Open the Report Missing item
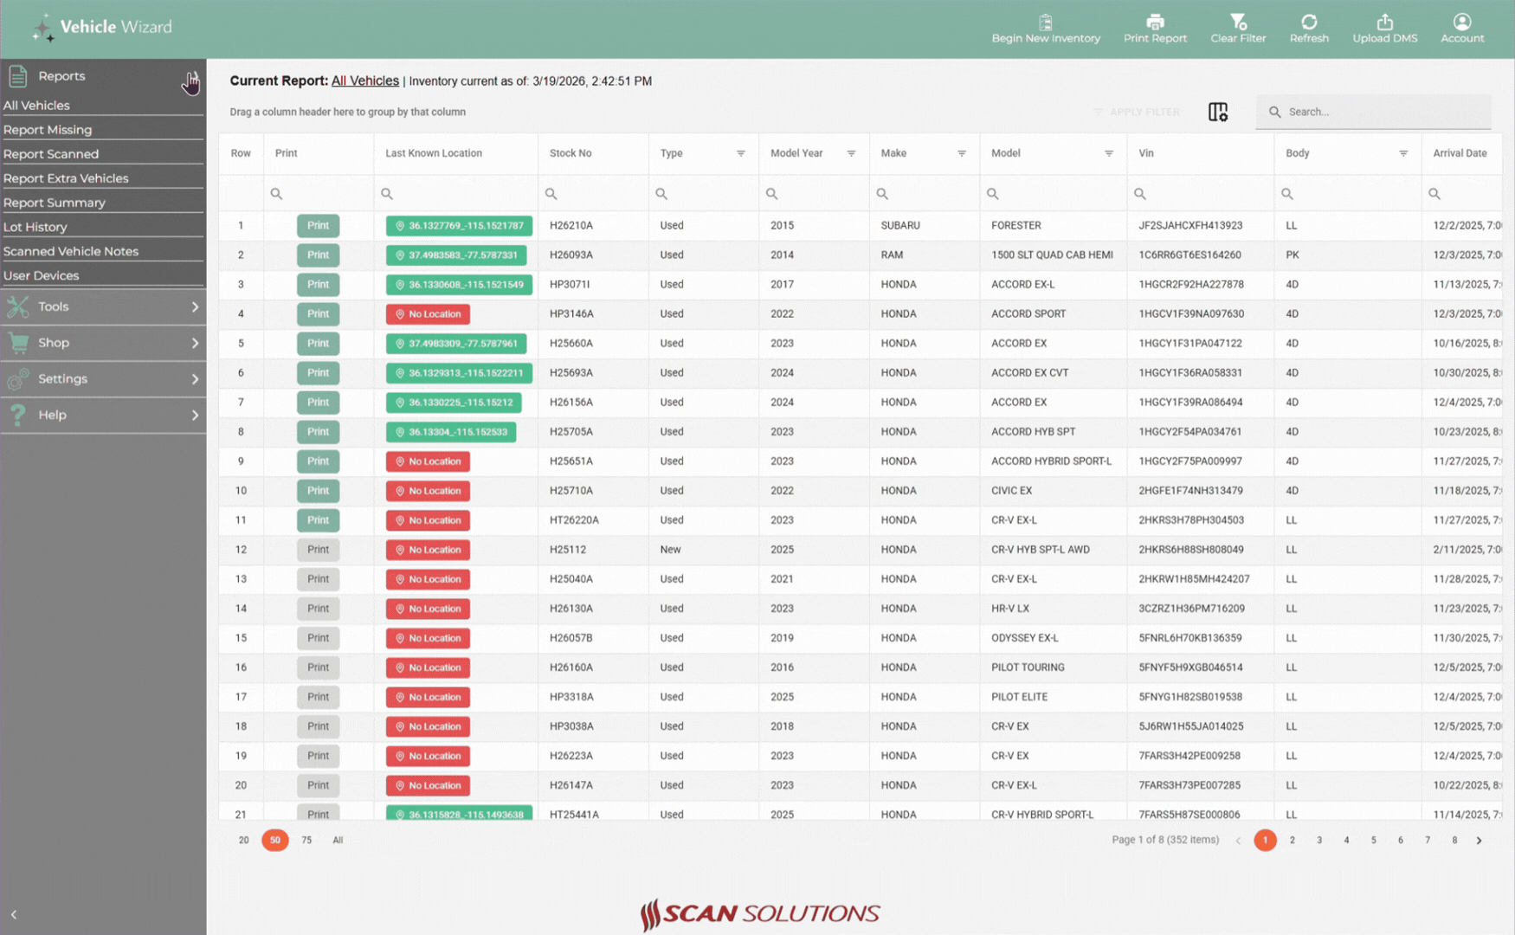This screenshot has height=935, width=1515. click(x=48, y=130)
